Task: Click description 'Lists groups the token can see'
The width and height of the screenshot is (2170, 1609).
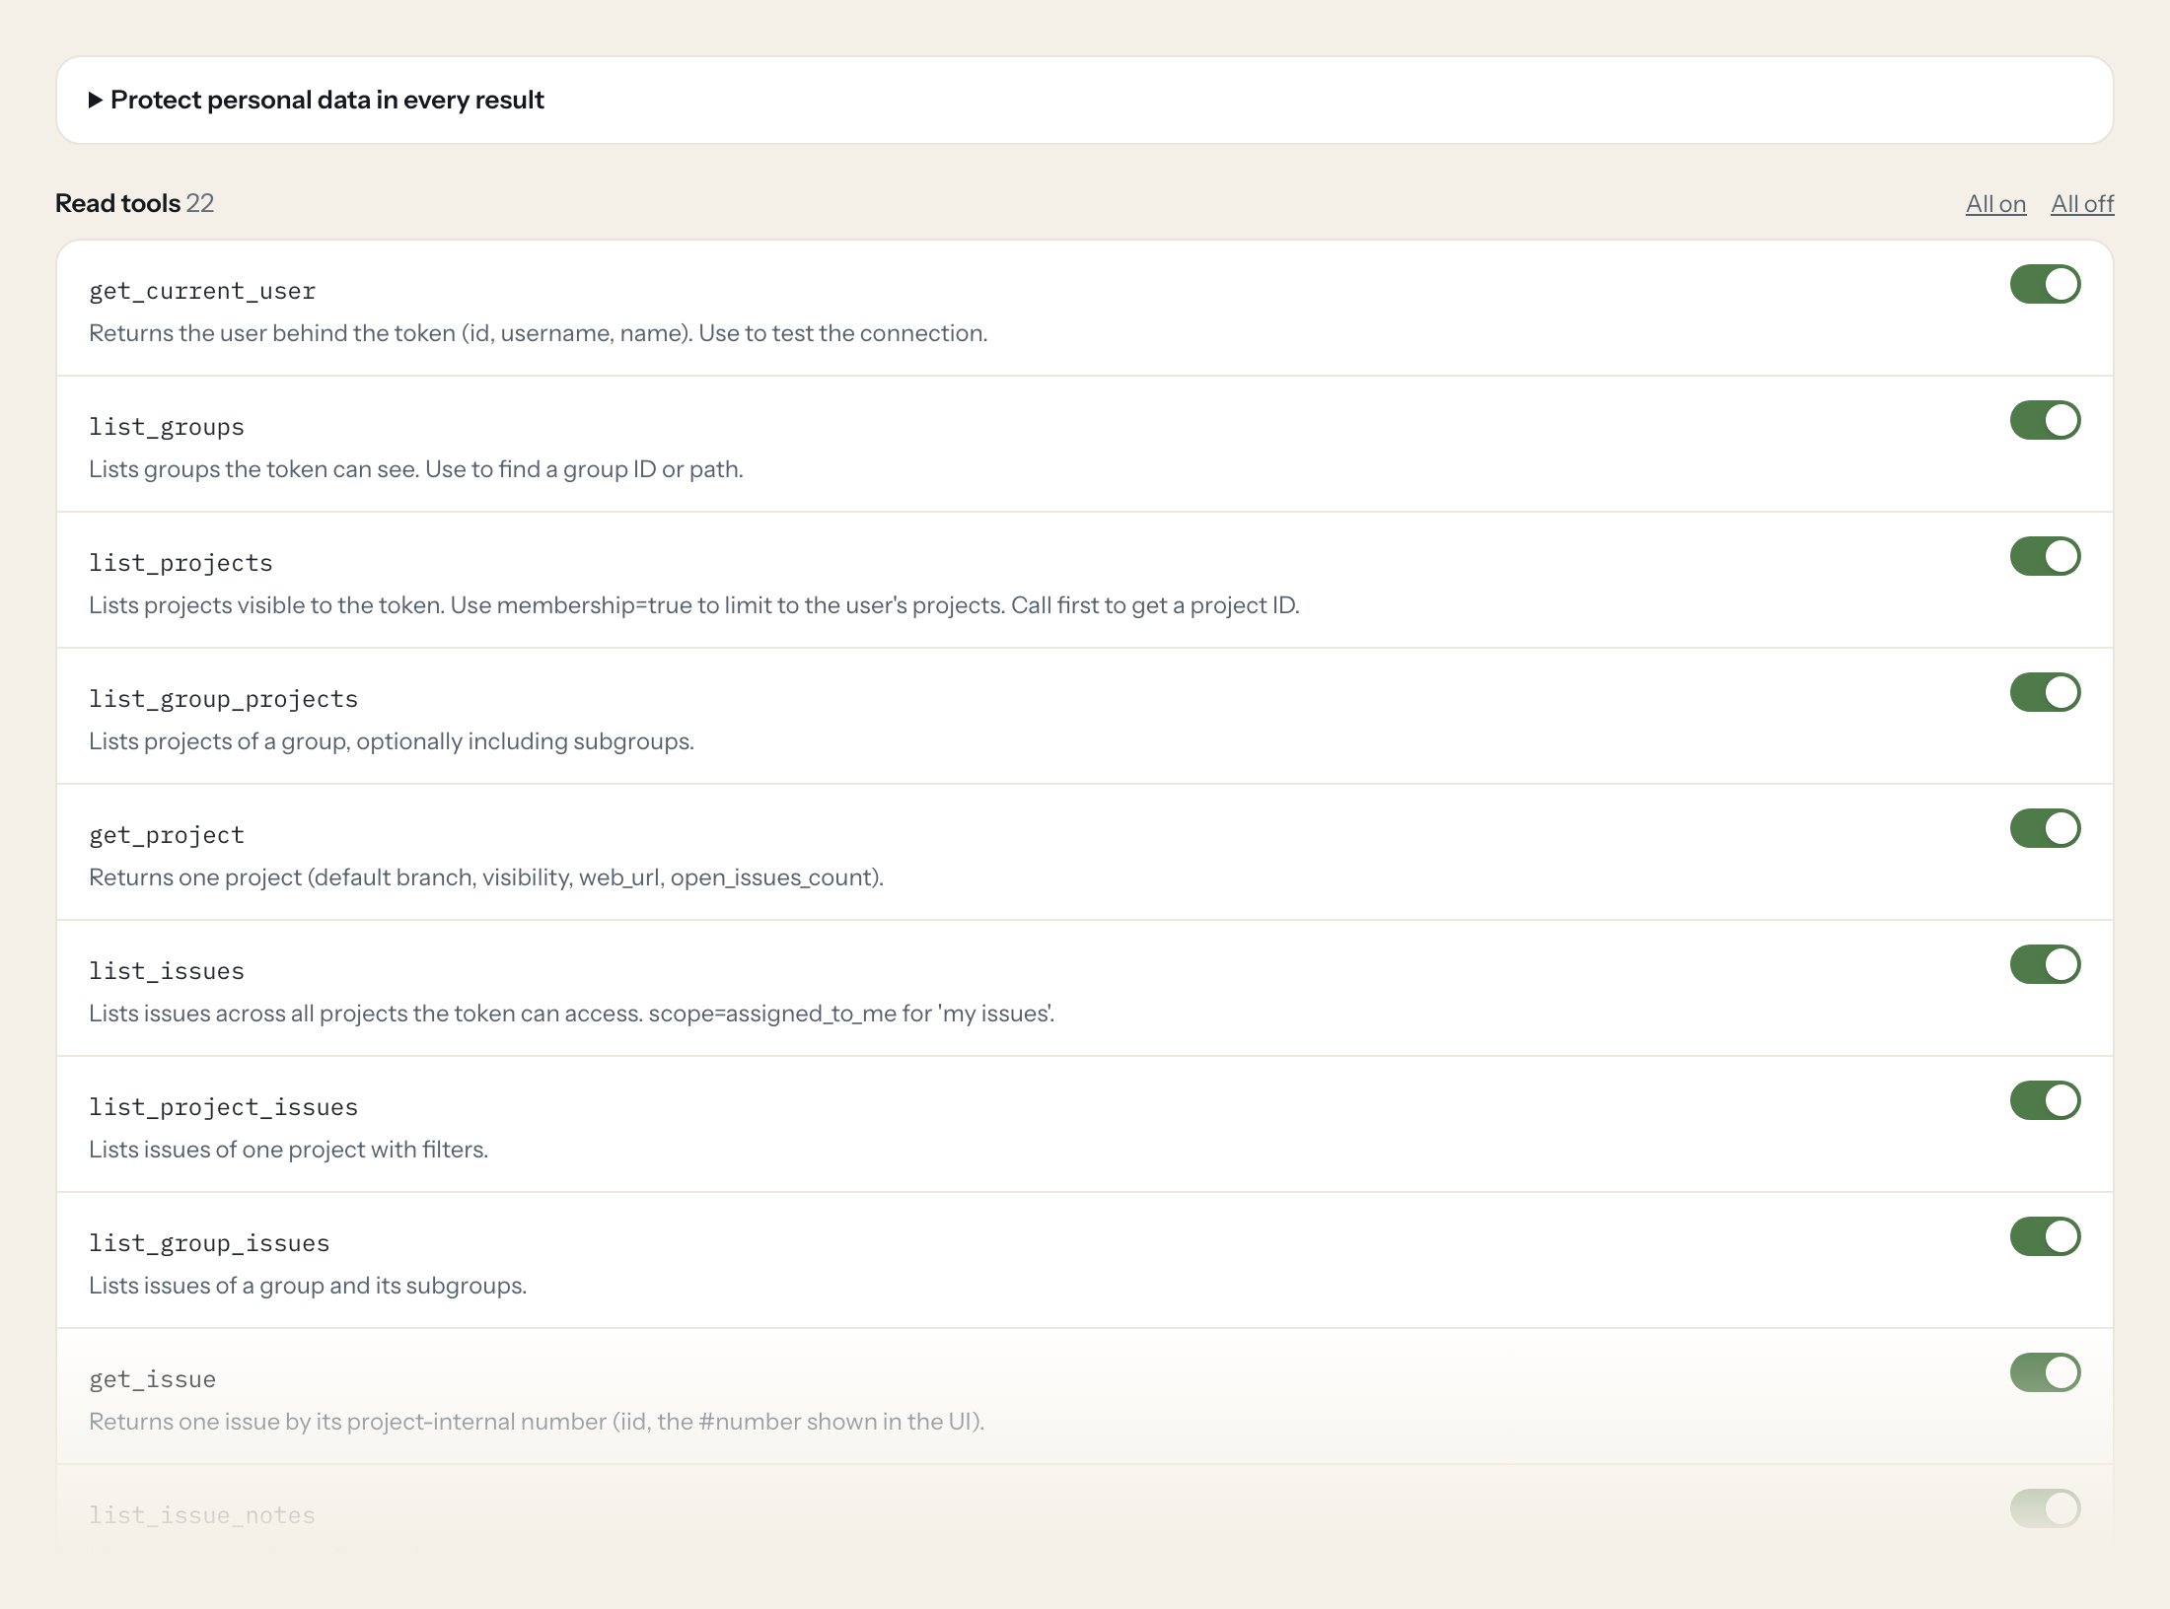Action: tap(416, 469)
